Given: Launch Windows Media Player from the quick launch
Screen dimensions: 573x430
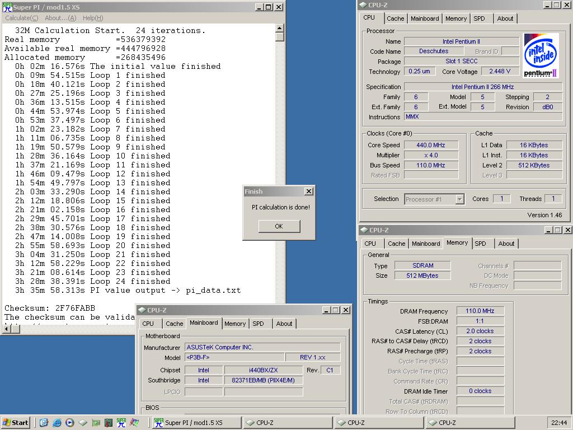Looking at the screenshot, I should click(70, 423).
